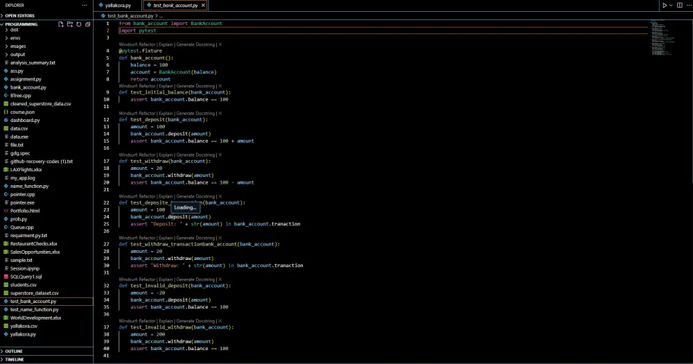Image resolution: width=693 pixels, height=364 pixels.
Task: Open Queue.cpp file
Action: click(21, 227)
